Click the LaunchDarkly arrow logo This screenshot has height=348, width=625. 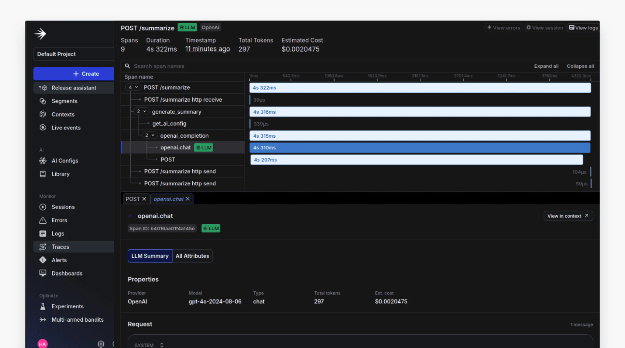[40, 34]
